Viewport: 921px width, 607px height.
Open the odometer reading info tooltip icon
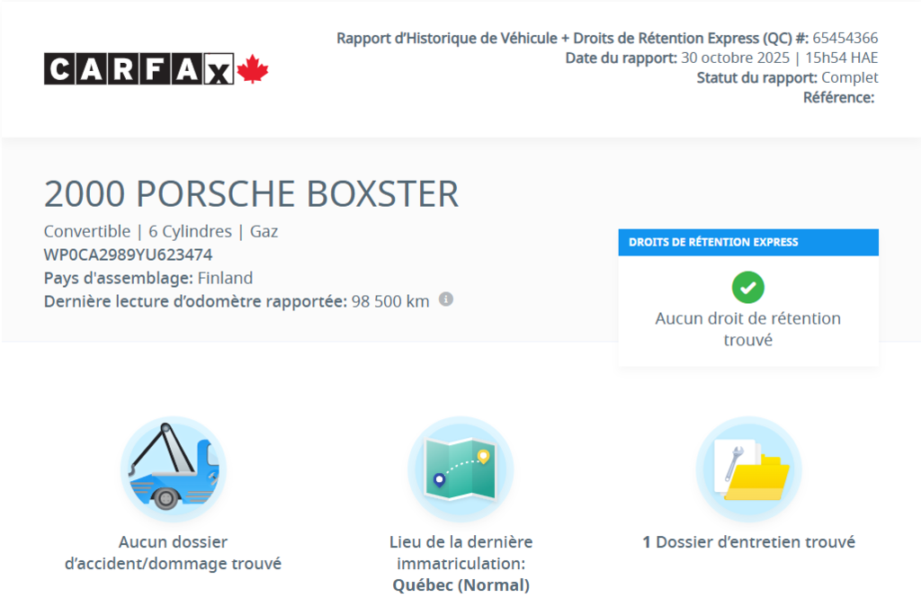click(447, 300)
